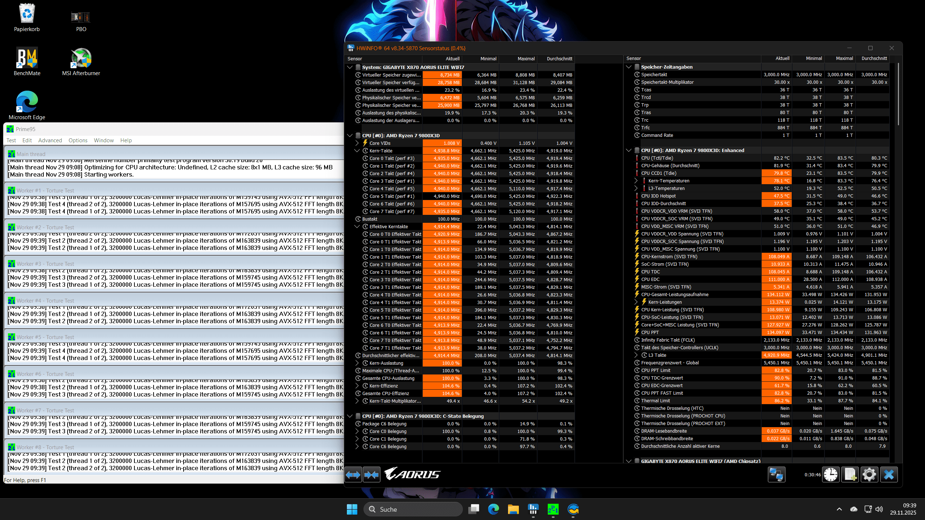The width and height of the screenshot is (925, 520).
Task: Expand the Core VIDs row
Action: coord(357,143)
